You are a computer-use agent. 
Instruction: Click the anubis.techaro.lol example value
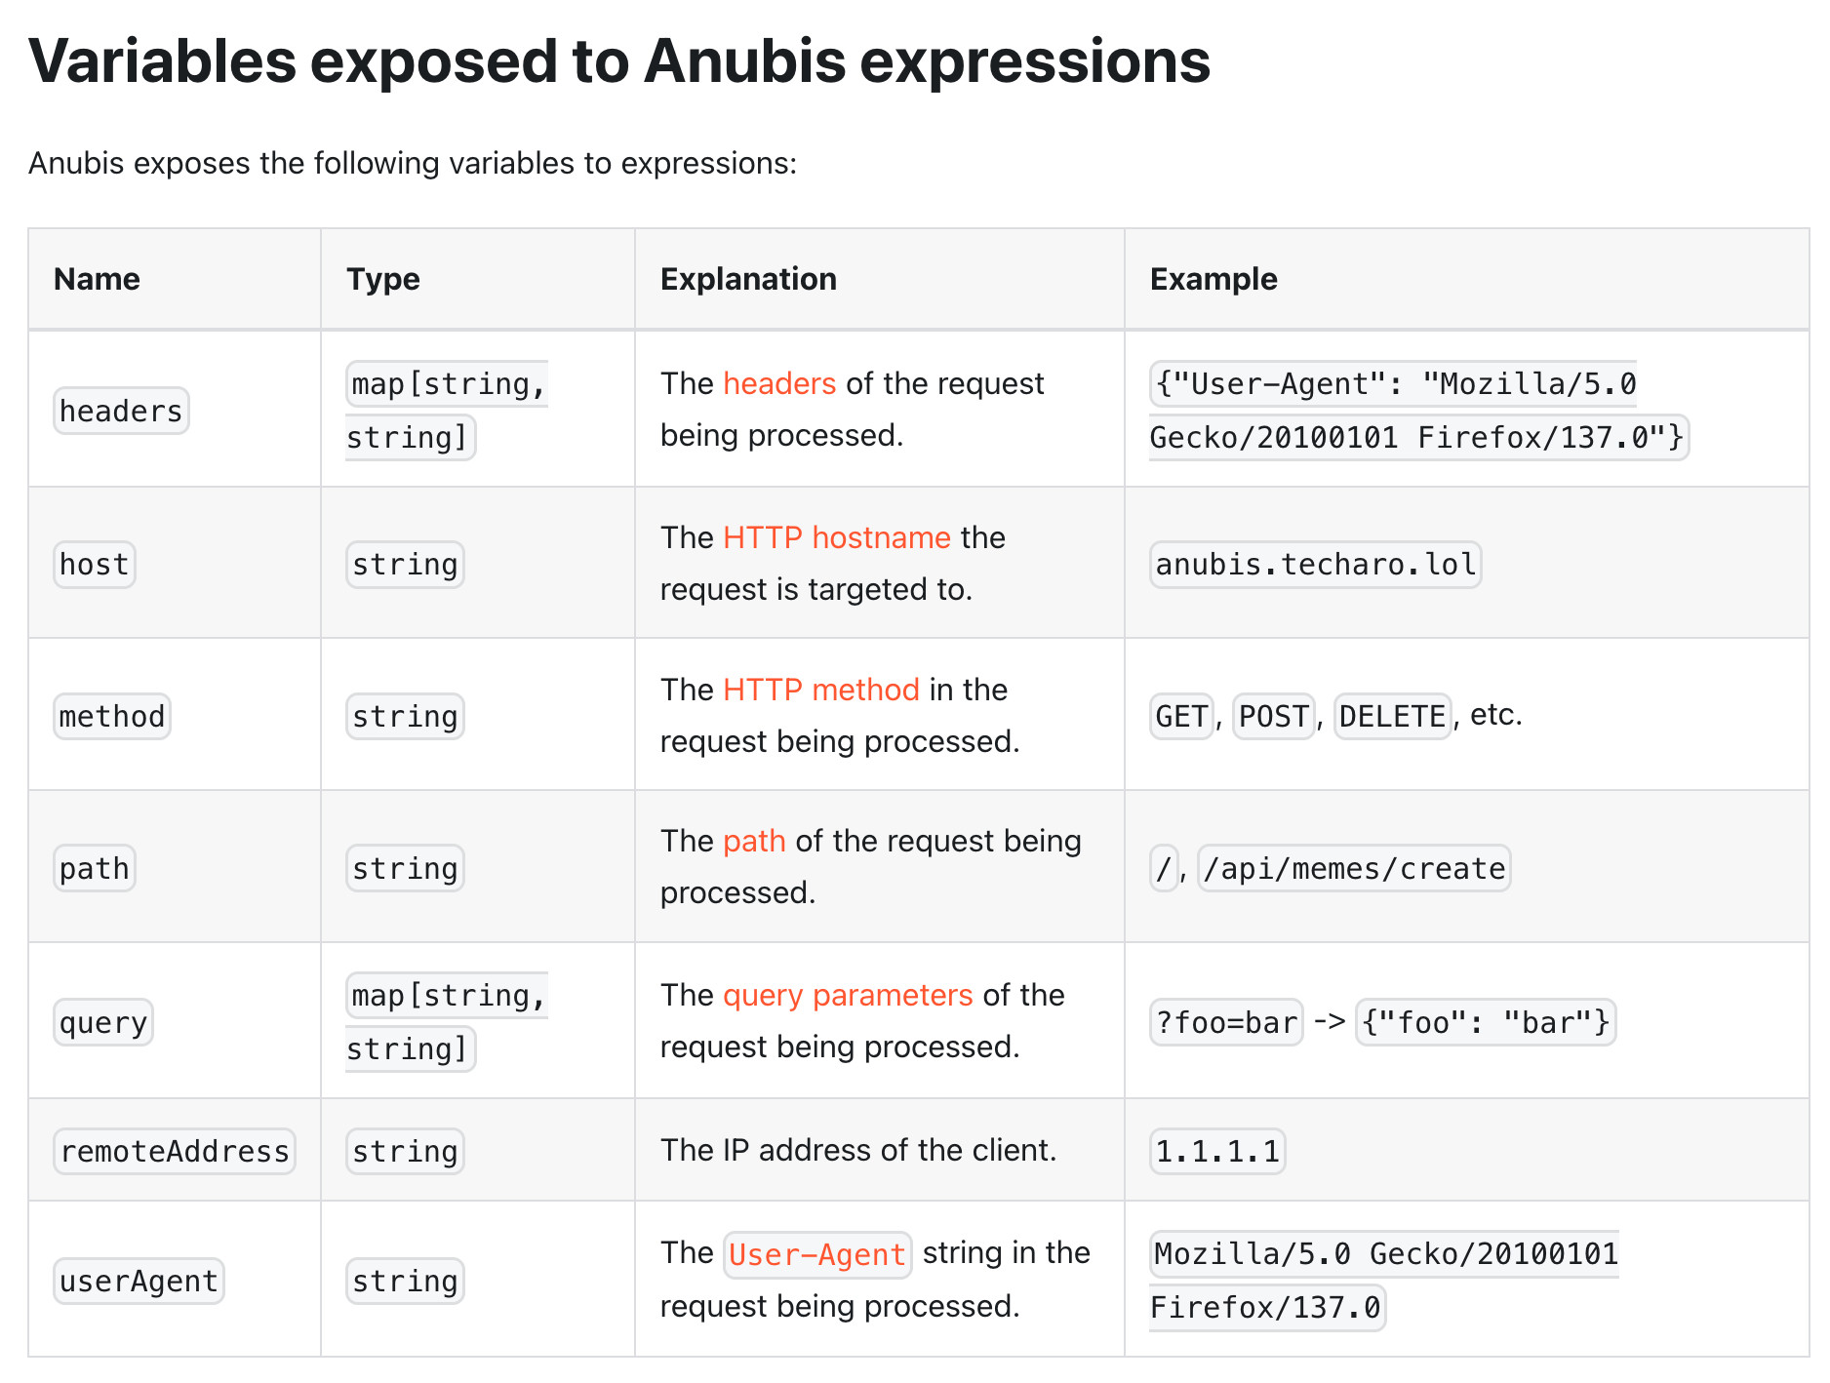[1316, 565]
